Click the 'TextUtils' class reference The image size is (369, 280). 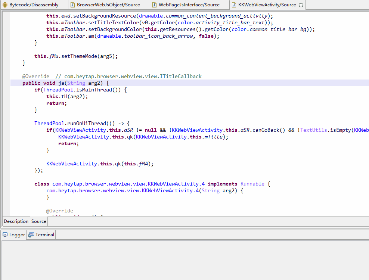(x=314, y=130)
